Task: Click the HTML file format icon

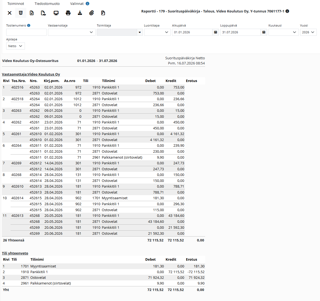Action: click(x=21, y=13)
